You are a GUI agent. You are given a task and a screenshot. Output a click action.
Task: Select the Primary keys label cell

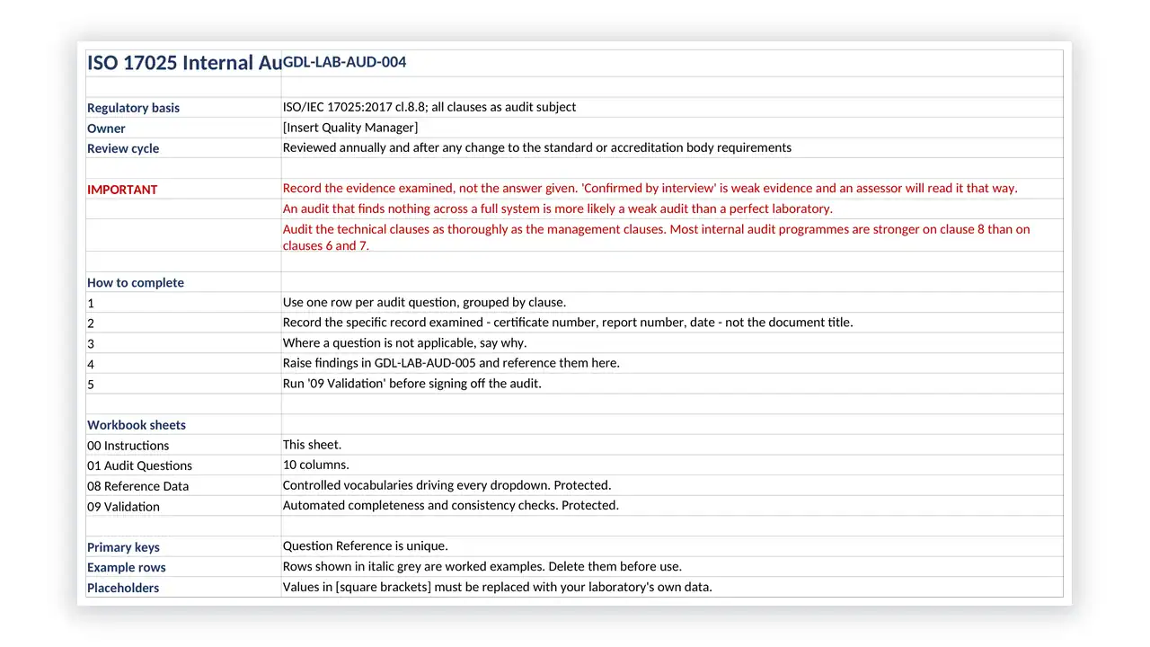tap(183, 546)
